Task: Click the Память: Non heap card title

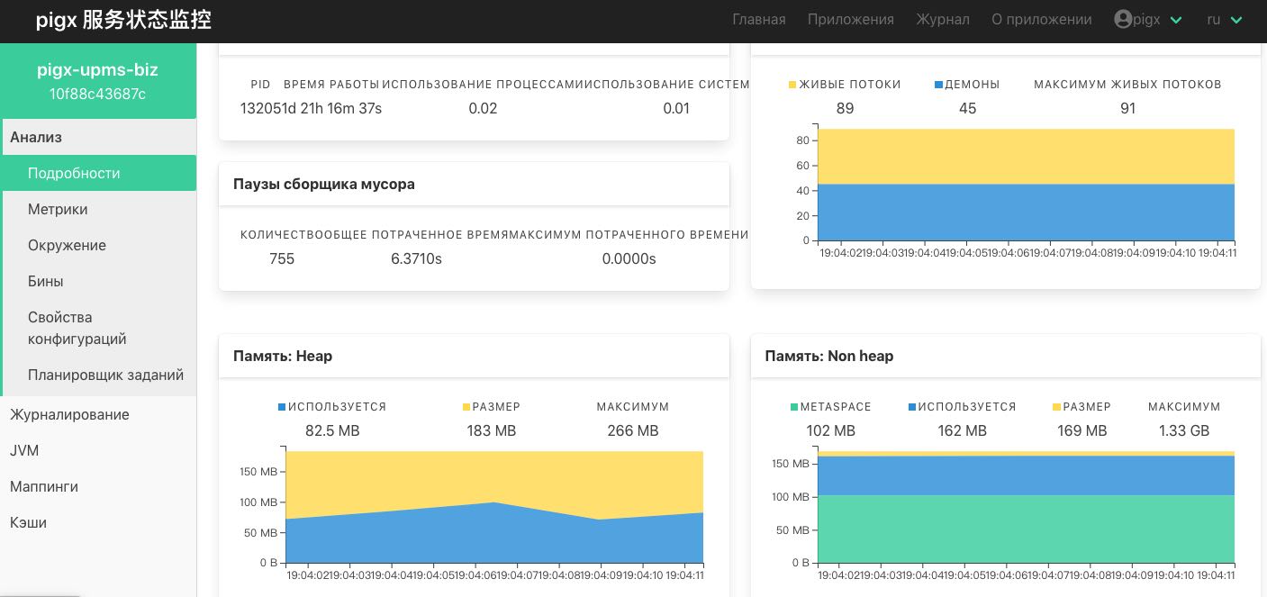Action: pos(829,356)
